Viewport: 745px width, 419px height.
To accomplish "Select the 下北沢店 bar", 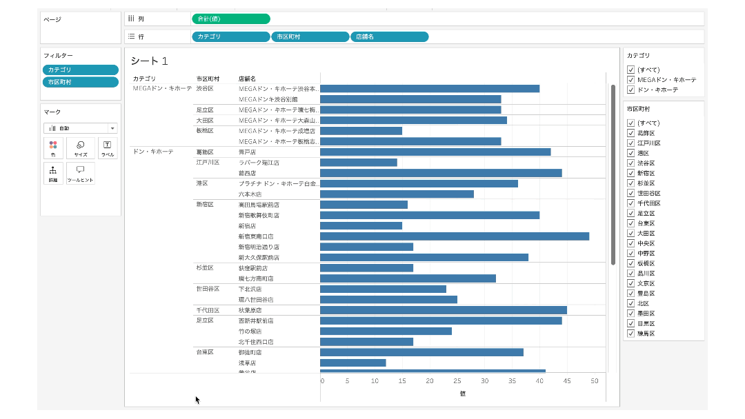I will [x=383, y=289].
